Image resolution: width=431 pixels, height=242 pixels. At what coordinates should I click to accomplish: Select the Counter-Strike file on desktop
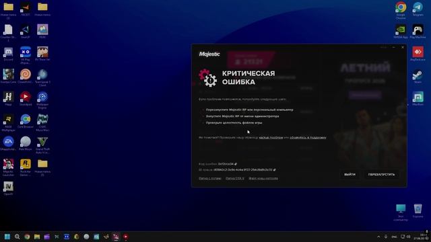8,33
